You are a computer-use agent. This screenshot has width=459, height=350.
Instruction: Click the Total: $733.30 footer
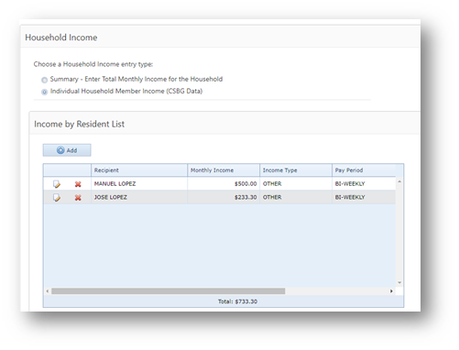point(237,301)
